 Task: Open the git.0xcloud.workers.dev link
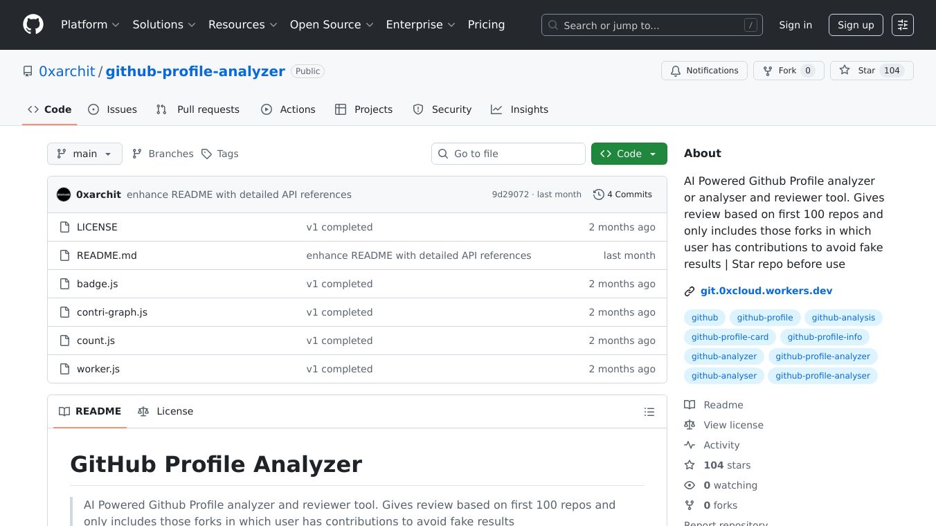point(766,291)
